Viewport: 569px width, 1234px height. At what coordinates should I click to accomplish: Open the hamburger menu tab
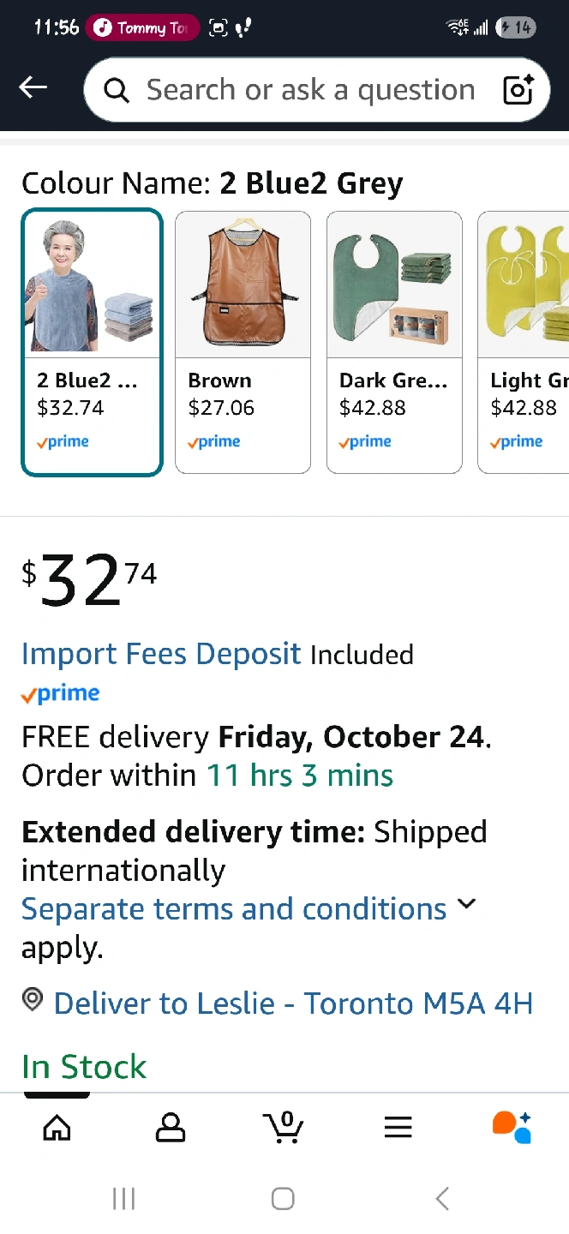click(x=398, y=1127)
